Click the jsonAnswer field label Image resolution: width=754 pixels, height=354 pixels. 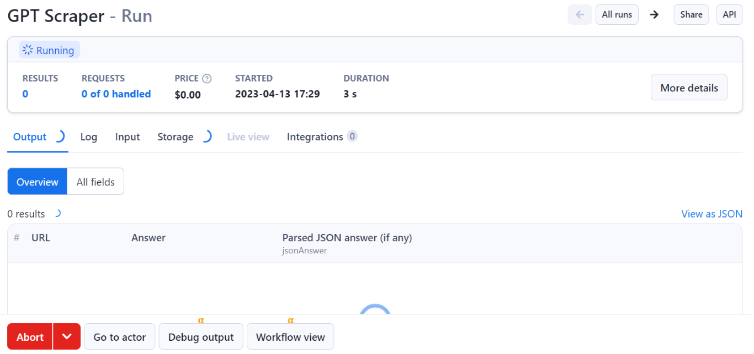point(305,250)
